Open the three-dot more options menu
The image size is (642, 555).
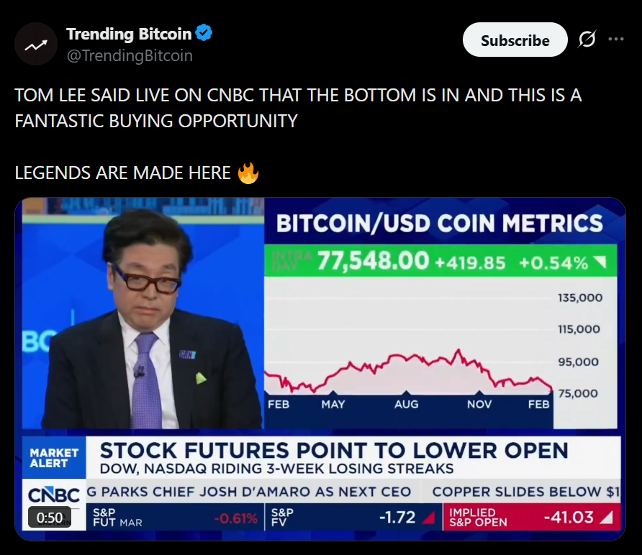616,40
